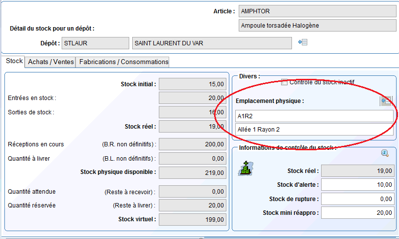Open the Emplacement physique selection icon
399x239 pixels.
point(385,101)
